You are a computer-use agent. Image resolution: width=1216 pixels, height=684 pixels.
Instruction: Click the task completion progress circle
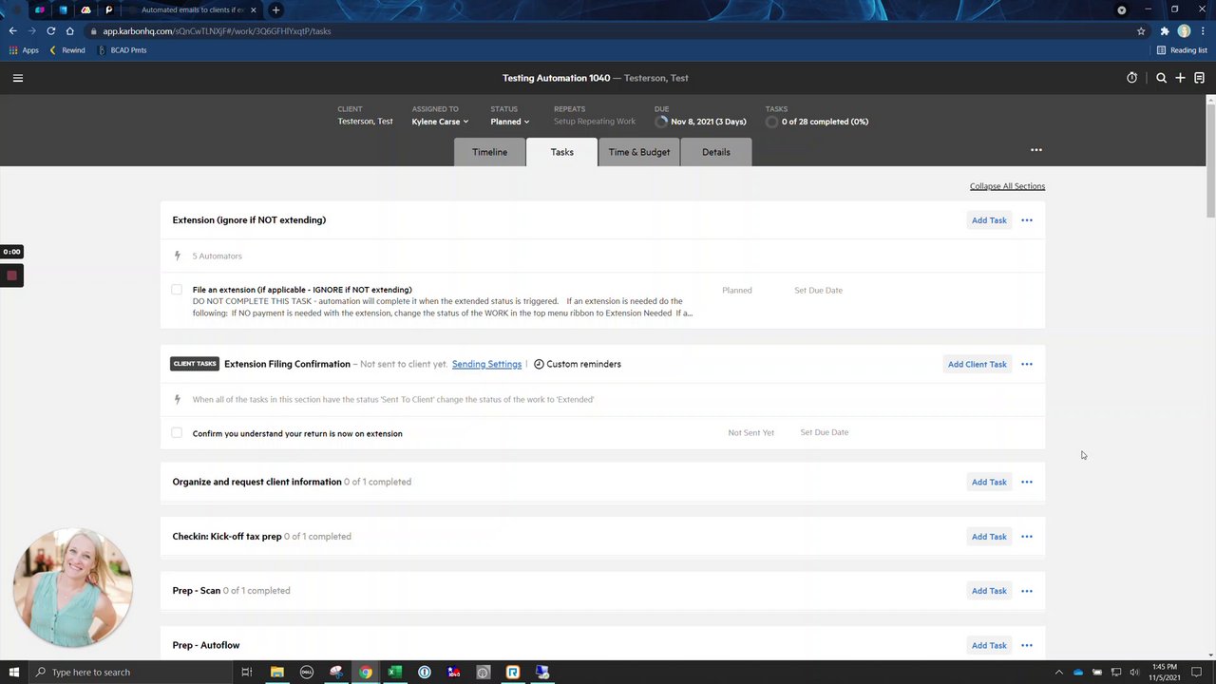771,122
